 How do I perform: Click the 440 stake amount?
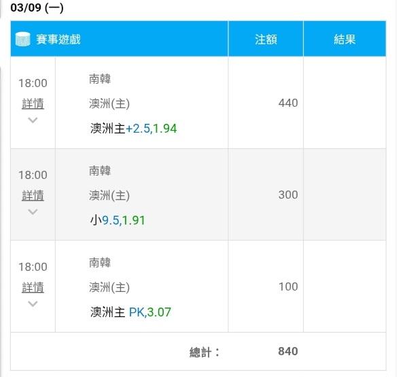tap(288, 103)
